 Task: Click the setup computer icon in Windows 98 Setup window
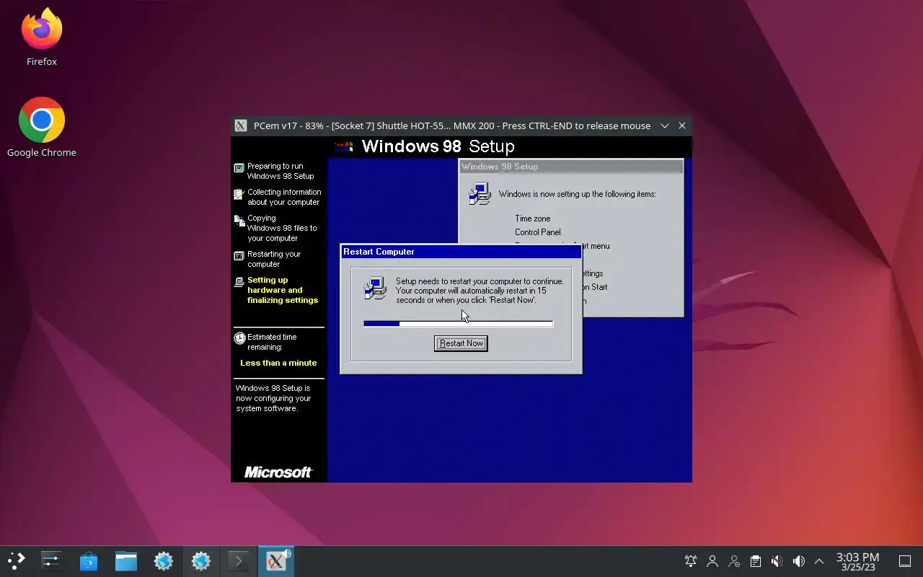tap(480, 193)
